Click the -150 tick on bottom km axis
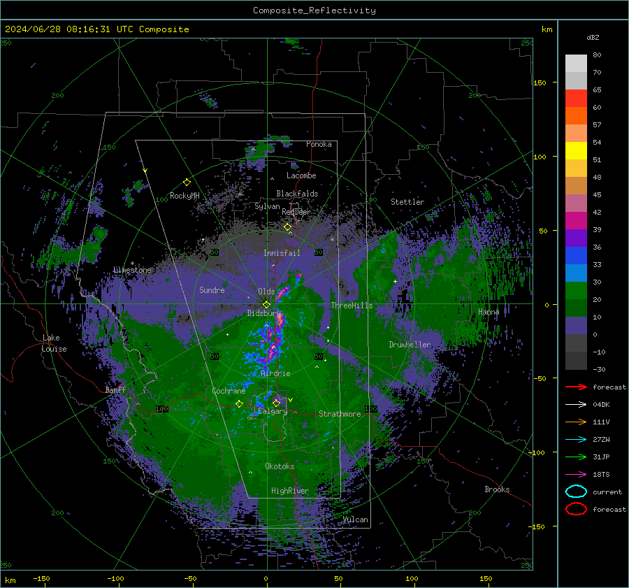Image resolution: width=629 pixels, height=588 pixels. point(42,578)
